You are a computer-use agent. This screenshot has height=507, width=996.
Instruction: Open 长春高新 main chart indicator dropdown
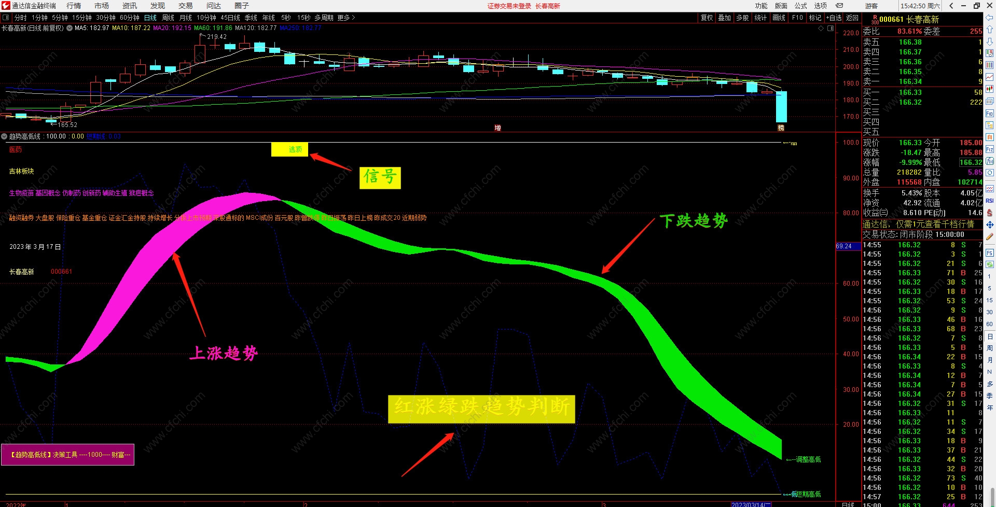click(x=70, y=28)
